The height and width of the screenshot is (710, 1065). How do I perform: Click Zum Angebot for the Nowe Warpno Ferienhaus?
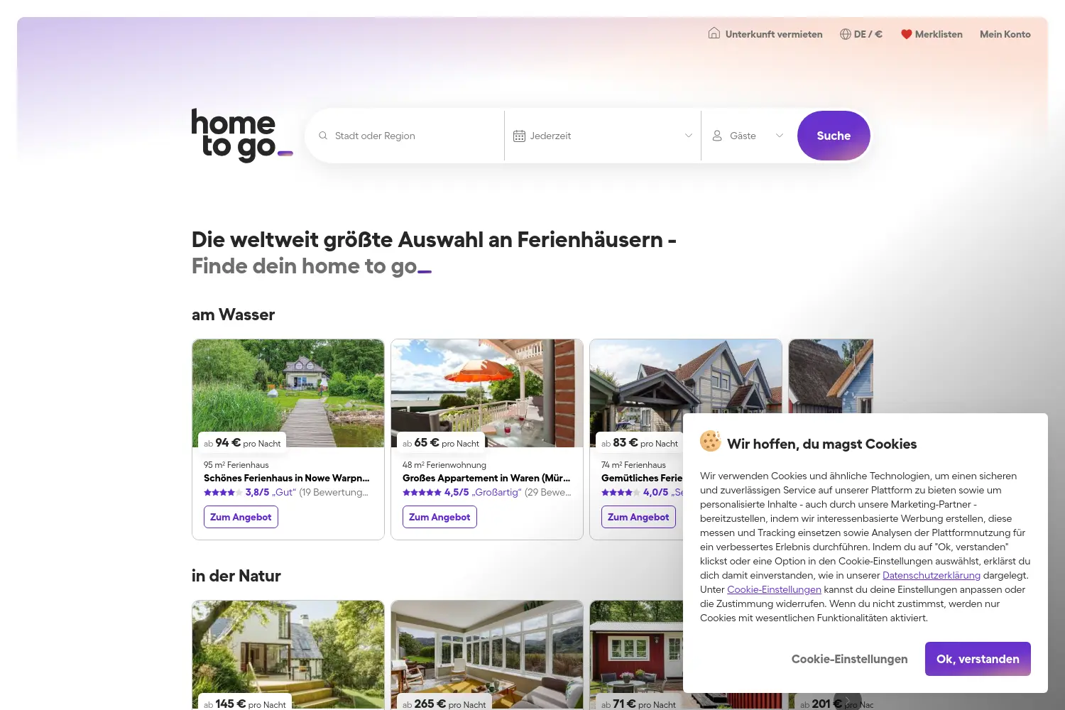tap(241, 517)
